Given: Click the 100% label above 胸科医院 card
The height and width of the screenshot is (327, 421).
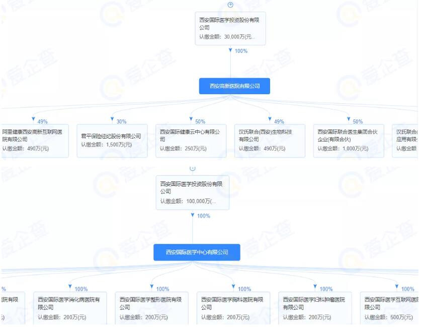Looking at the screenshot, I should pyautogui.click(x=244, y=289).
